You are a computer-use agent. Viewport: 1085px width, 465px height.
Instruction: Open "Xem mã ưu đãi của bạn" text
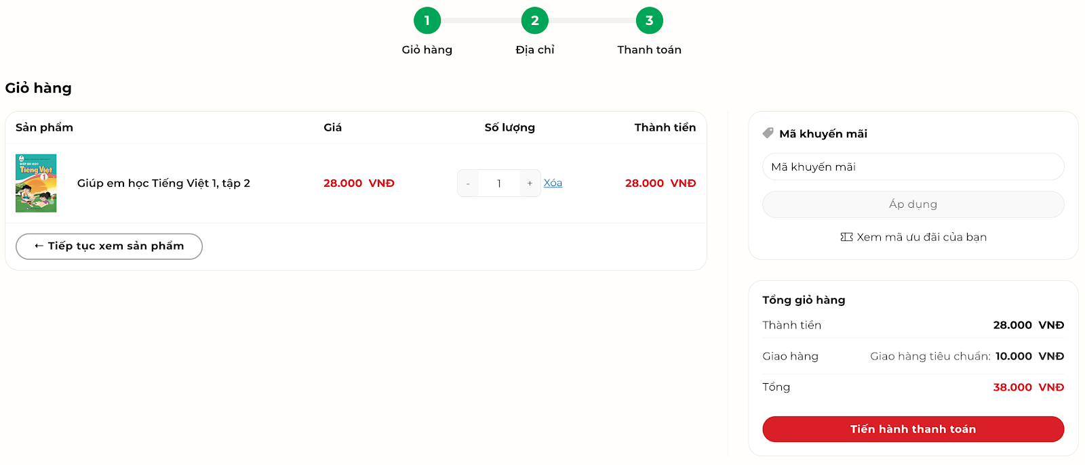921,237
